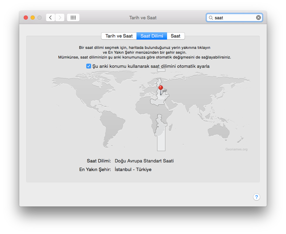Click the magnifier icon in search field
This screenshot has width=286, height=234.
[x=211, y=18]
